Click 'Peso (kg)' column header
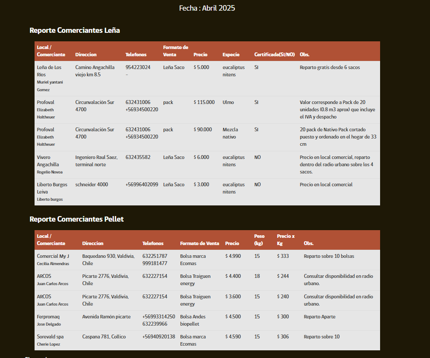Viewport: 430px width, 358px height. [x=259, y=240]
